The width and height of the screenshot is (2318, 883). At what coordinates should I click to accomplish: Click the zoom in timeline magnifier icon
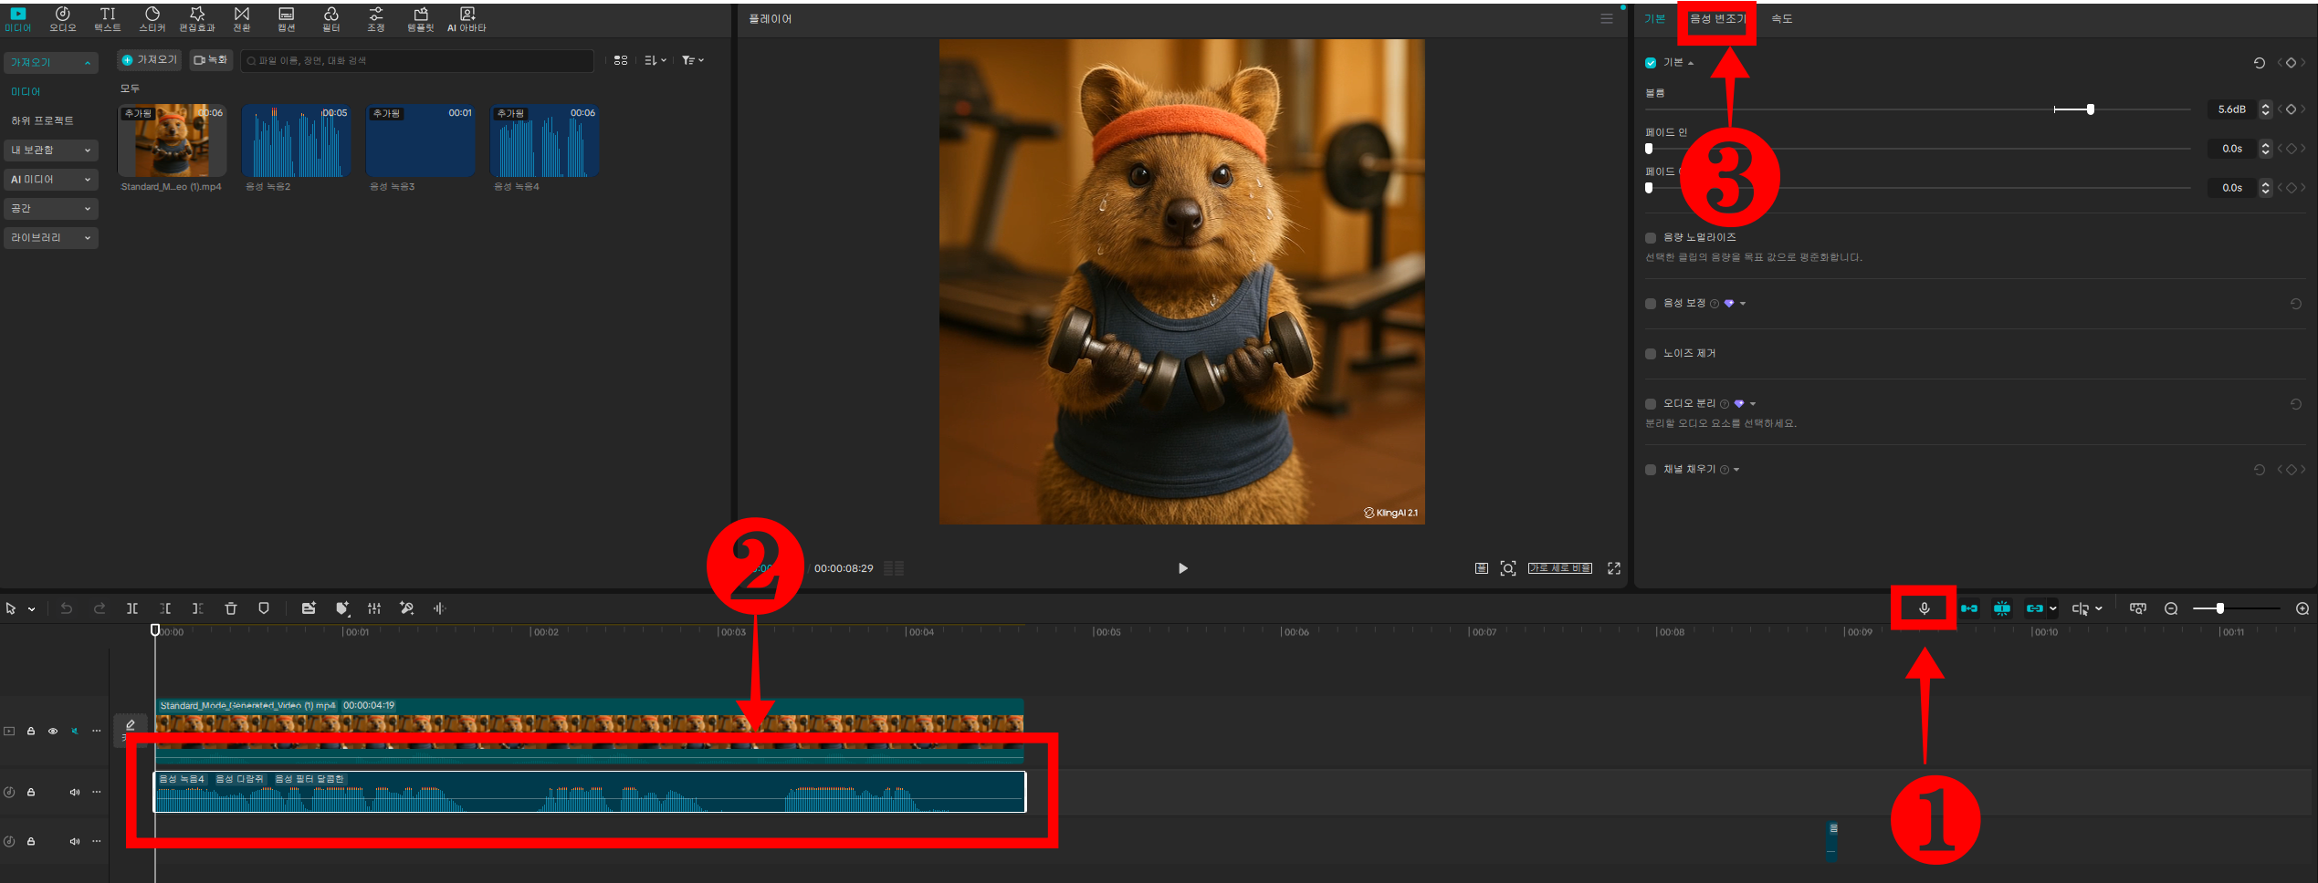point(2302,608)
